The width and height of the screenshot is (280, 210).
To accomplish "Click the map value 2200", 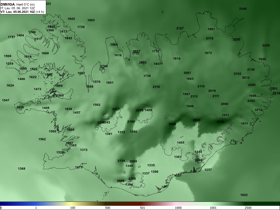I will pos(252,85).
